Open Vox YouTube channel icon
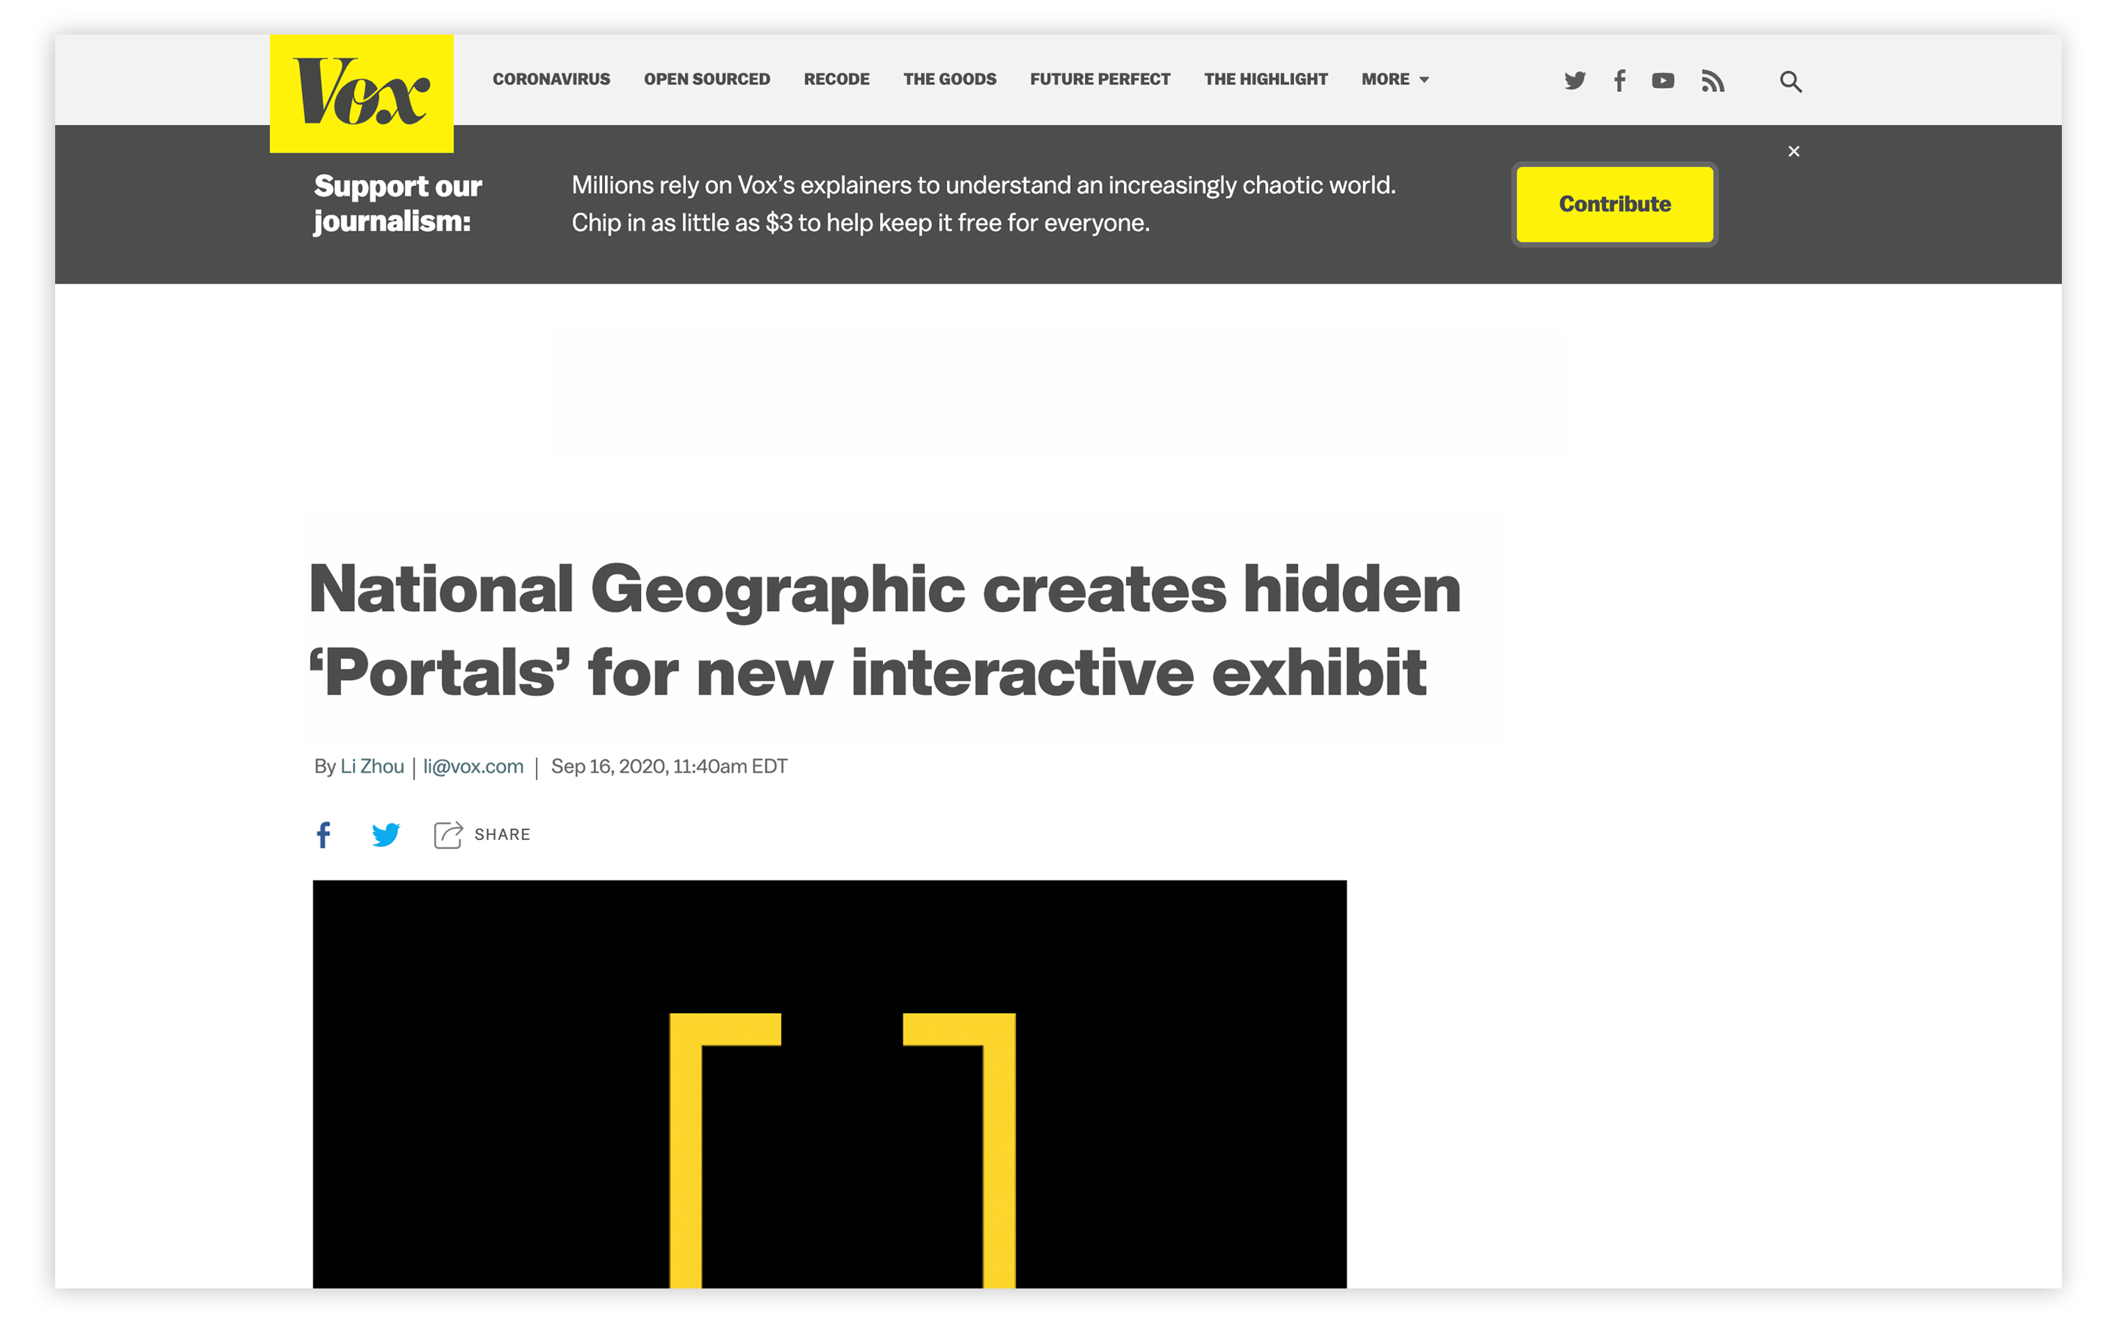The width and height of the screenshot is (2117, 1323). tap(1662, 81)
